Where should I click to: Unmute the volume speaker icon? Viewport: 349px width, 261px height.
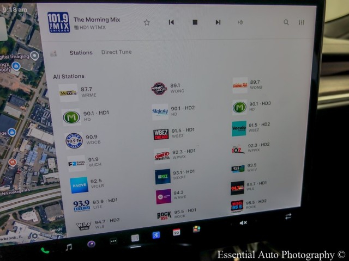click(243, 222)
